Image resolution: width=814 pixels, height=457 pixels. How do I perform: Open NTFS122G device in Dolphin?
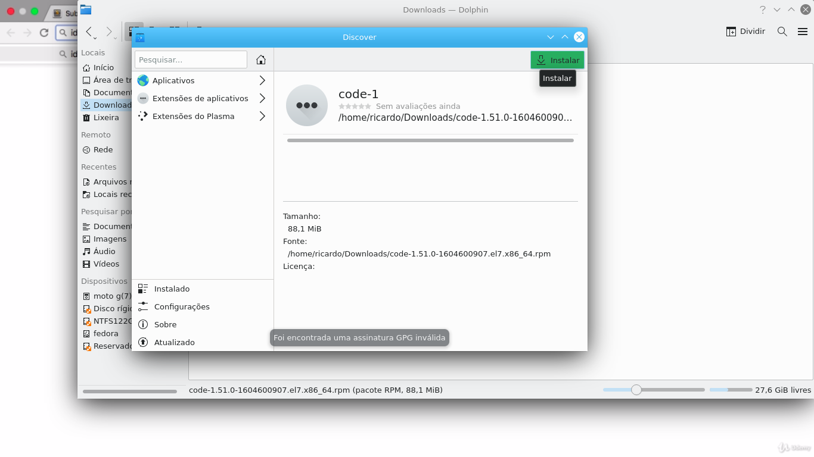tap(106, 321)
